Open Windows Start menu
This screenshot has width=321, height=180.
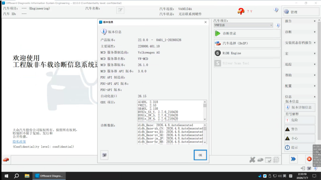[x=6, y=176]
